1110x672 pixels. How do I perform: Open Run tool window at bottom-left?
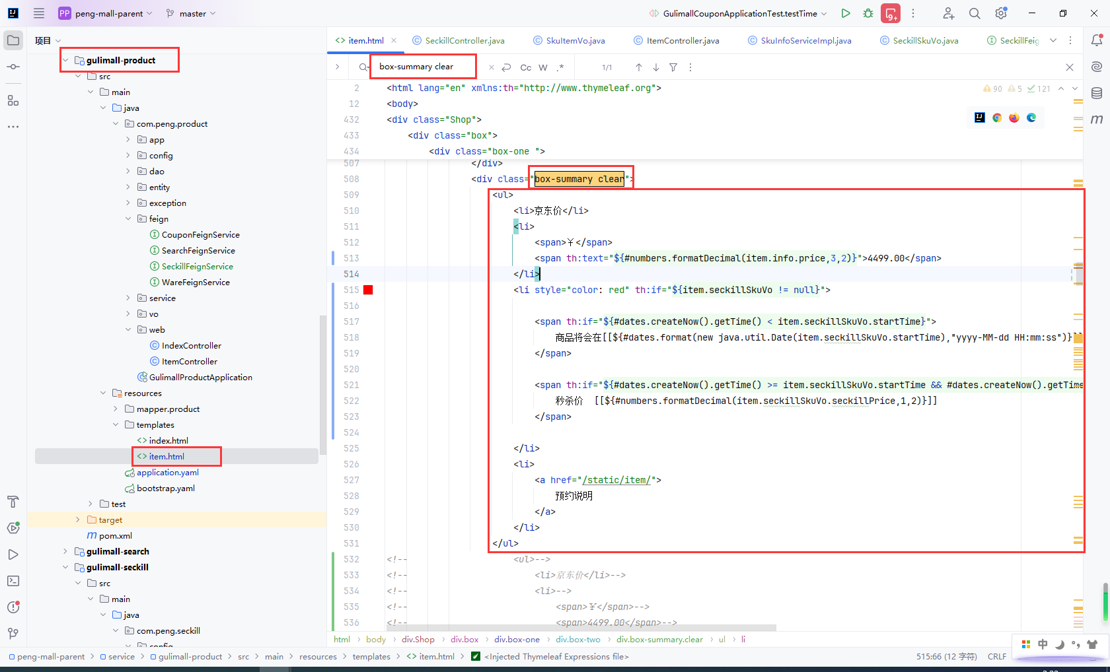pos(13,554)
